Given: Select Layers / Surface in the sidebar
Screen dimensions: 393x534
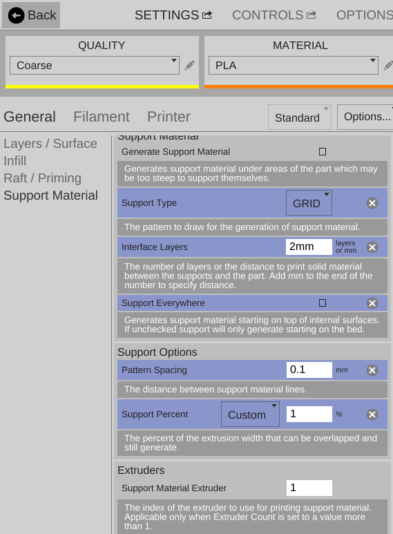Looking at the screenshot, I should click(50, 144).
